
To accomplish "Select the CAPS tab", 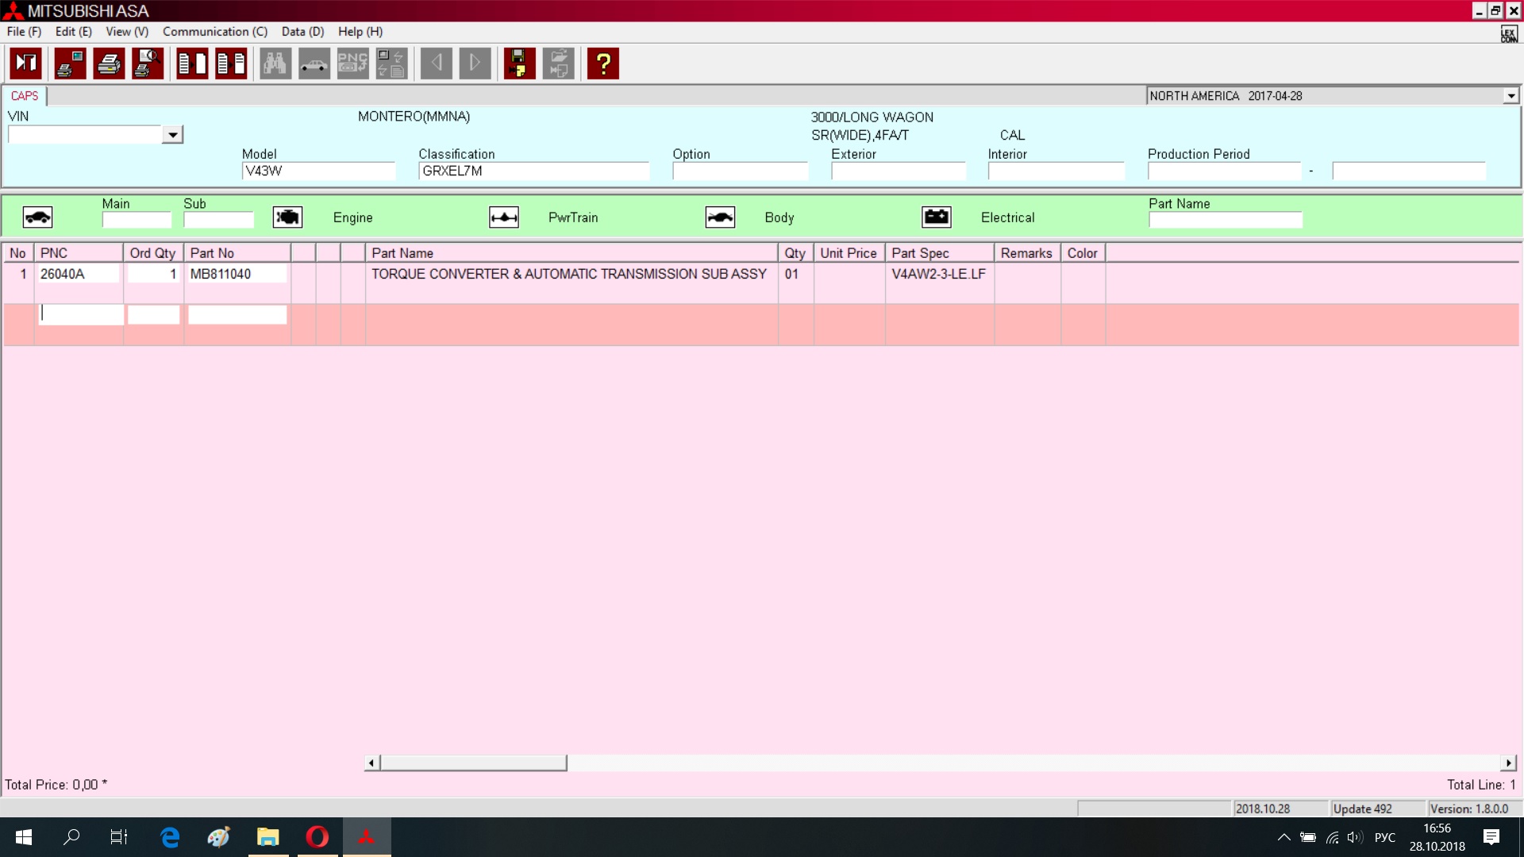I will pyautogui.click(x=24, y=96).
